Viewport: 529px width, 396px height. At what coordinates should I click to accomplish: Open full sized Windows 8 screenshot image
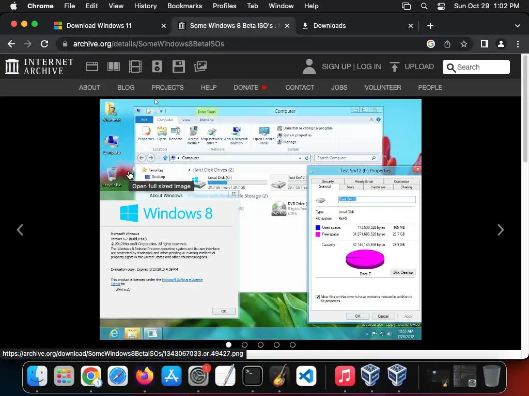260,219
